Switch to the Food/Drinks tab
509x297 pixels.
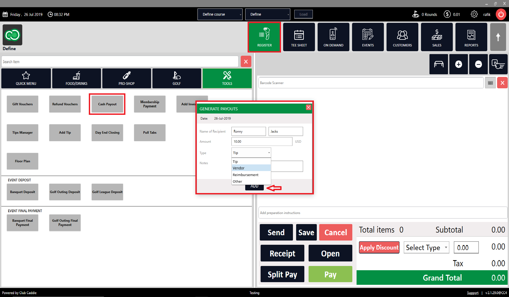click(x=76, y=78)
